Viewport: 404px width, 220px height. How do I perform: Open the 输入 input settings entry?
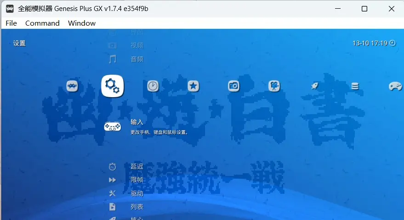click(137, 122)
